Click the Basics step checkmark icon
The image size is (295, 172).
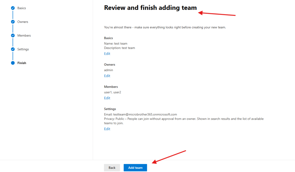(13, 8)
